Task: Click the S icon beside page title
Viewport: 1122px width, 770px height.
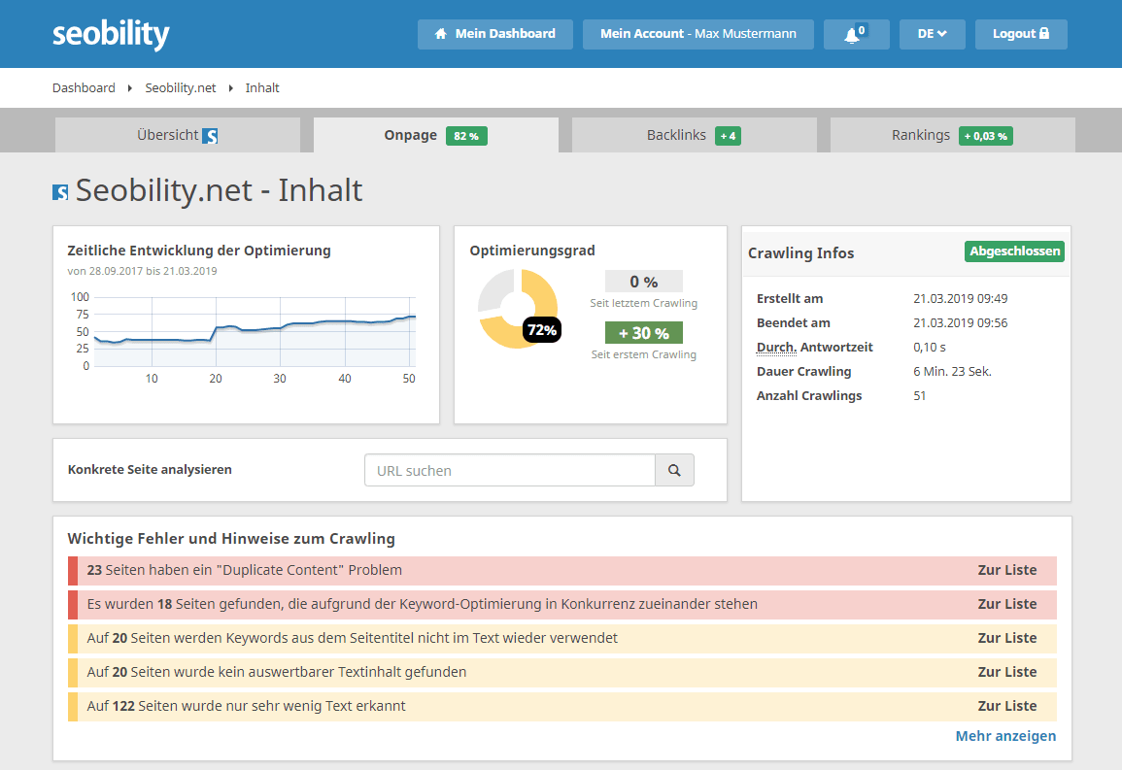Action: coord(60,191)
